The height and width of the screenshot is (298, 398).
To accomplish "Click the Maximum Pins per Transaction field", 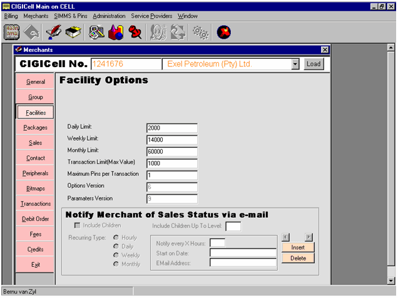I will tap(172, 175).
